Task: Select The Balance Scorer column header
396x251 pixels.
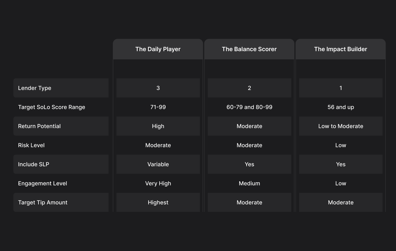Action: coord(249,49)
